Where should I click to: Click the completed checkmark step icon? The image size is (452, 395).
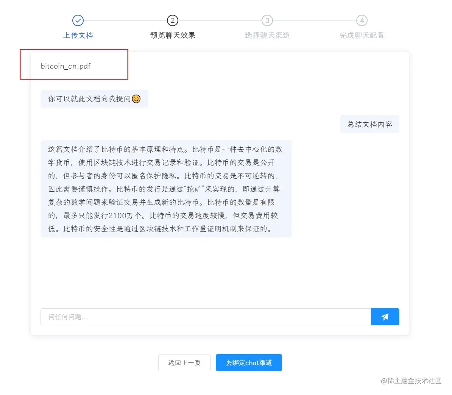(78, 20)
